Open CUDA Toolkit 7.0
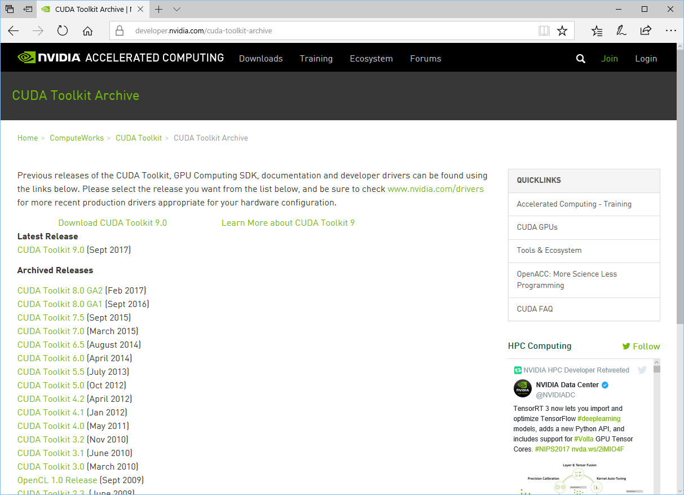684x495 pixels. (51, 331)
